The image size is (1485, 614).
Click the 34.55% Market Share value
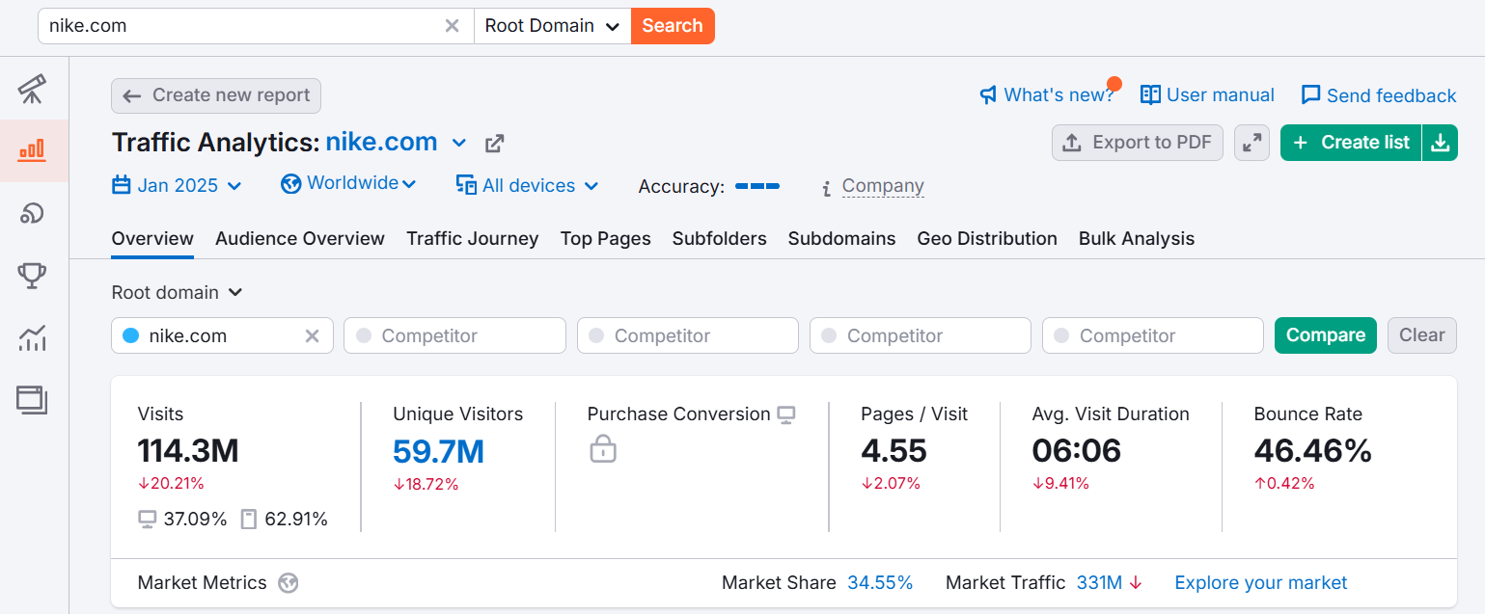pos(880,582)
